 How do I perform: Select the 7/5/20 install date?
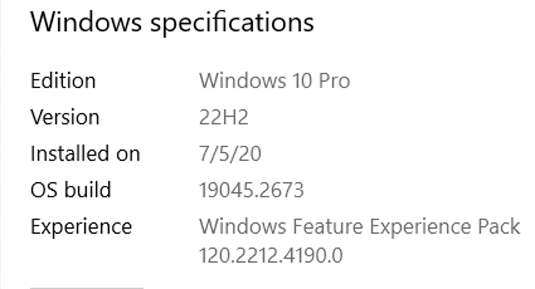(230, 154)
